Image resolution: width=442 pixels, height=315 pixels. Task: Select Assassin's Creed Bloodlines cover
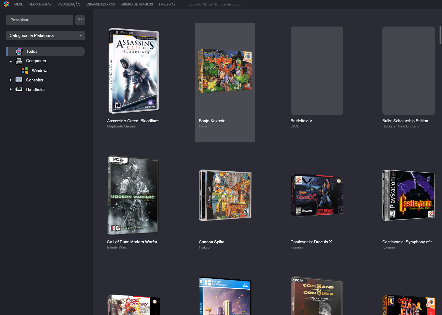pos(133,71)
